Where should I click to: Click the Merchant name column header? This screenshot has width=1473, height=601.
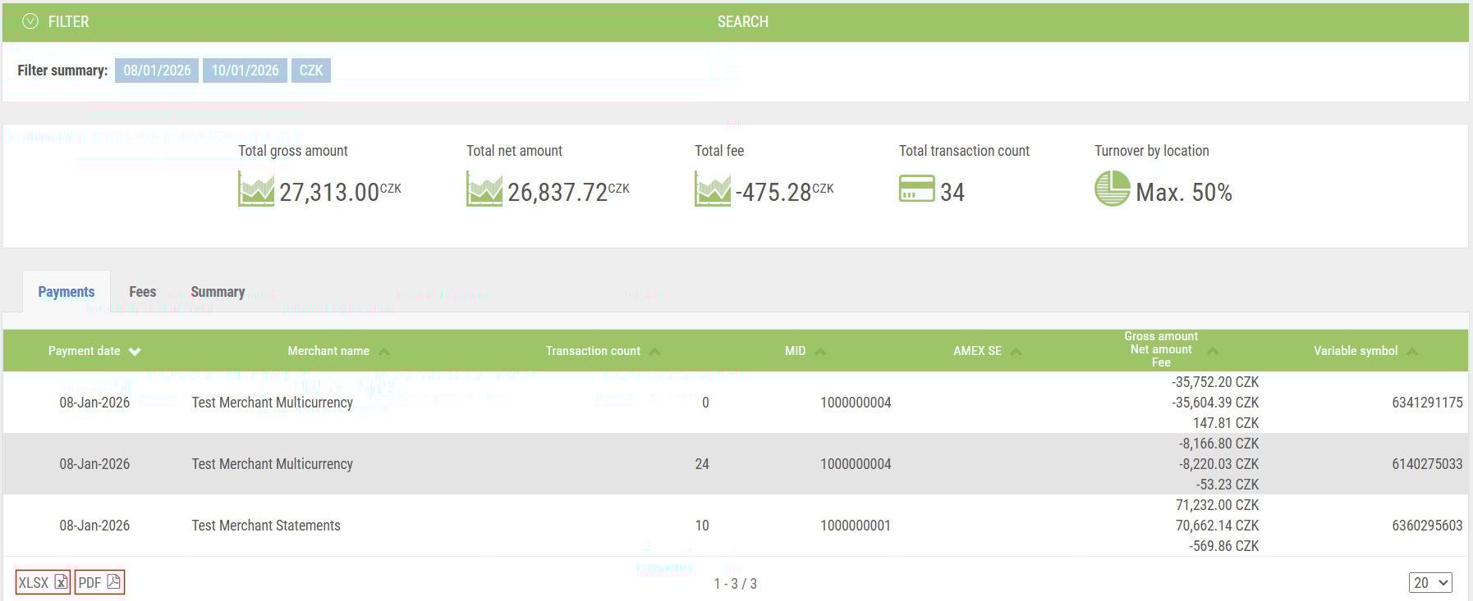(x=328, y=351)
